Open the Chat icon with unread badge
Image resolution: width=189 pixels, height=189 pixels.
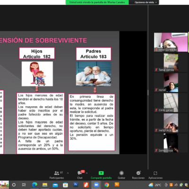(x=80, y=173)
